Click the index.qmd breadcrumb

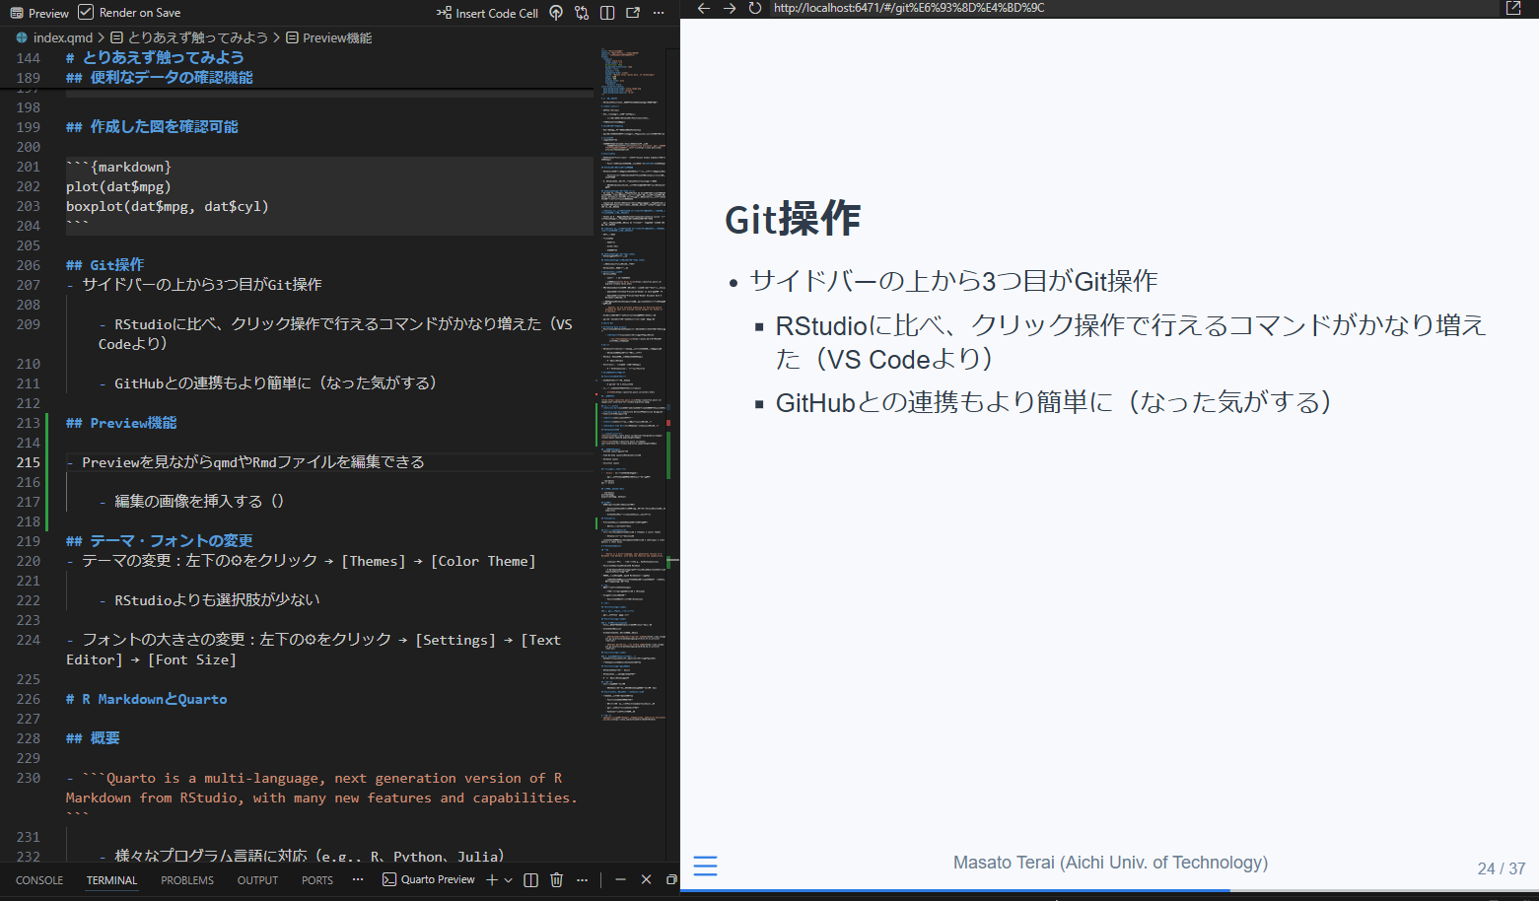[62, 37]
